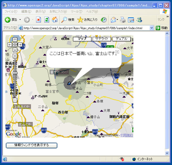The image size is (172, 165).
Task: Pan the map up with the up arrow
Action: [15, 40]
